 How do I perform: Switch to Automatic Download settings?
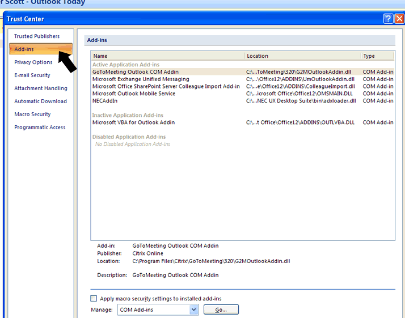[x=40, y=101]
